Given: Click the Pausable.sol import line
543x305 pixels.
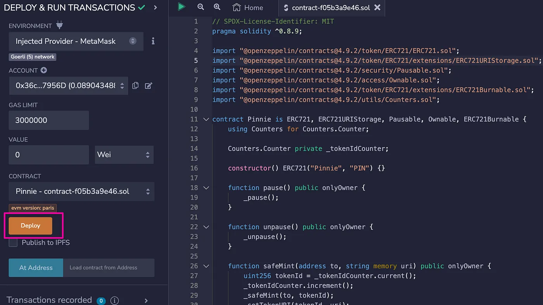Looking at the screenshot, I should coord(332,70).
